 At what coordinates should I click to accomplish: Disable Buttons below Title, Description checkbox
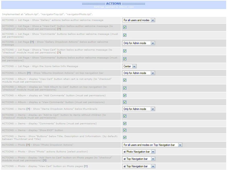(x=125, y=137)
